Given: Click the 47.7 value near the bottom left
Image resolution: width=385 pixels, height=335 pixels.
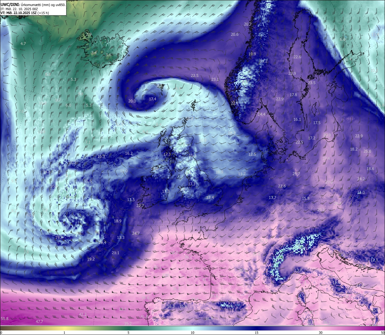Looking at the screenshot, I should point(39,322).
